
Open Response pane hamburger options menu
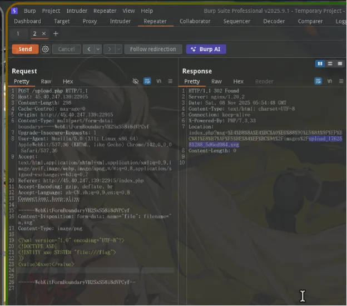[341, 81]
